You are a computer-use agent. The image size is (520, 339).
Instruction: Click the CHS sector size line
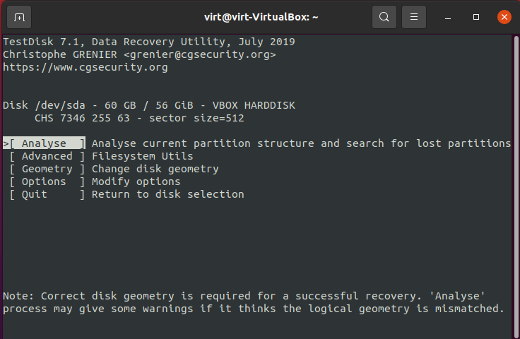[139, 118]
